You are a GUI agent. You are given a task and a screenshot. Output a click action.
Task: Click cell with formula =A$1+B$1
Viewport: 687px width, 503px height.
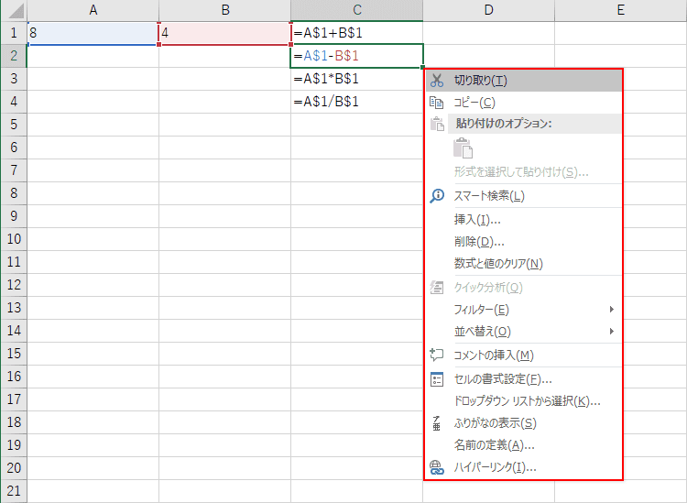click(x=357, y=33)
